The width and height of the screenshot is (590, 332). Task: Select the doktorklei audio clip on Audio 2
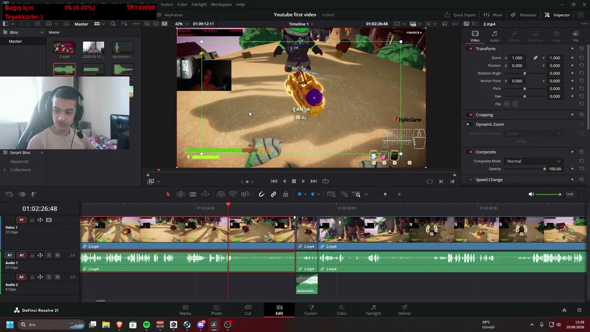pos(307,284)
